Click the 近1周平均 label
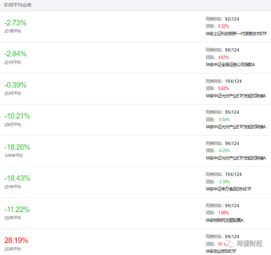Viewport: 271px width, 255px height. [13, 31]
